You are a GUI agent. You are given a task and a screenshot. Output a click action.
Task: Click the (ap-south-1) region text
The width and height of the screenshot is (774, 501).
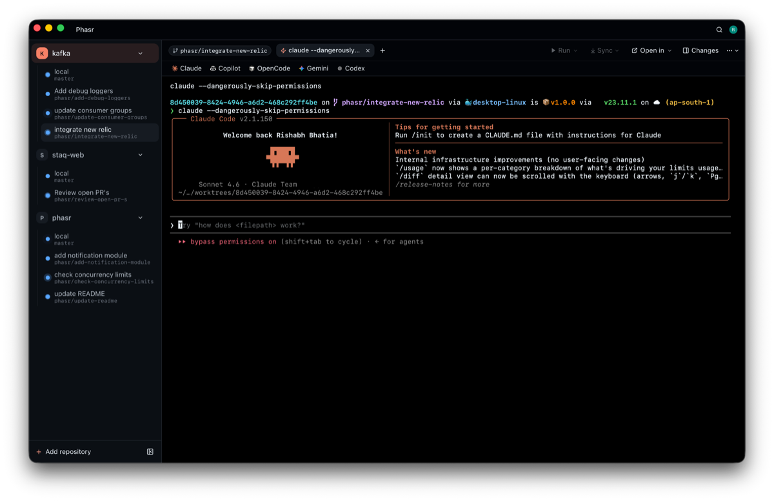pos(690,103)
